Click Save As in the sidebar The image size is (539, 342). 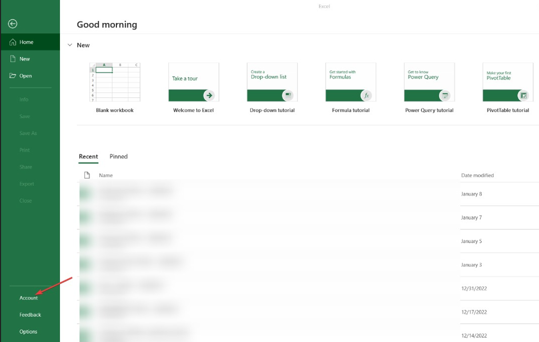[x=28, y=133]
